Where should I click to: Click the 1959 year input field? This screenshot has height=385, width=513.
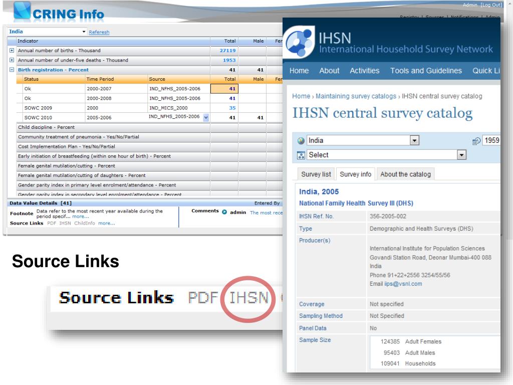(x=491, y=140)
